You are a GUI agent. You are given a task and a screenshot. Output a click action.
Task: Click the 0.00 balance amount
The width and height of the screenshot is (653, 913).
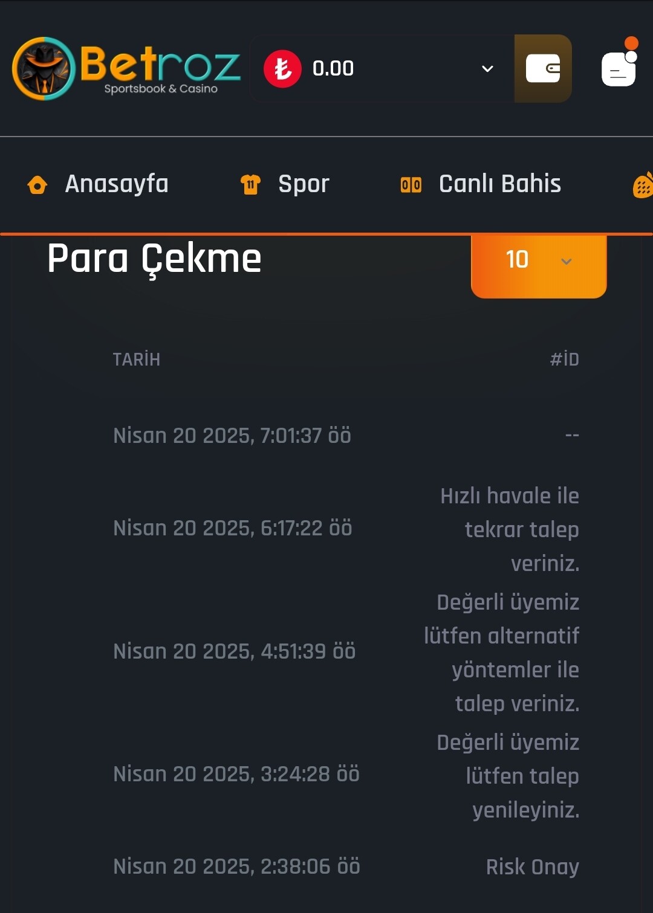(333, 68)
